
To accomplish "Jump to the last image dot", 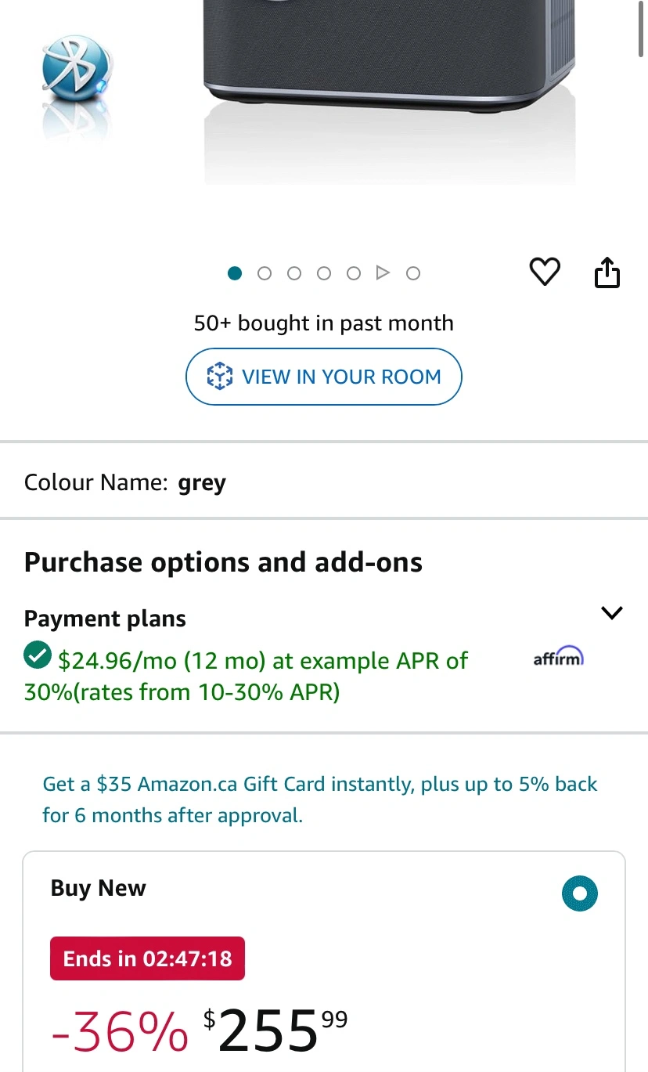I will 413,273.
